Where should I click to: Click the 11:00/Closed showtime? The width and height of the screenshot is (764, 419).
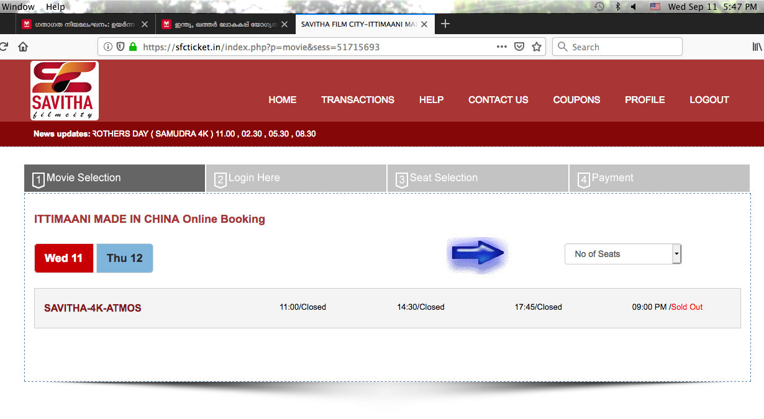pos(302,307)
